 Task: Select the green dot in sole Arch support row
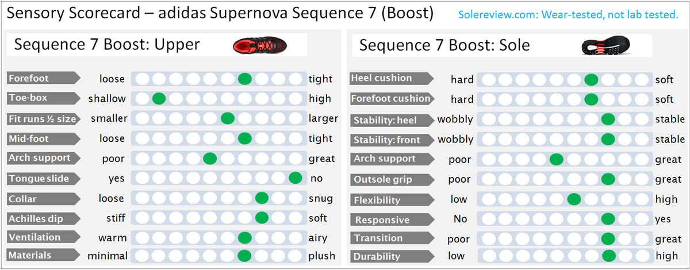(x=556, y=159)
